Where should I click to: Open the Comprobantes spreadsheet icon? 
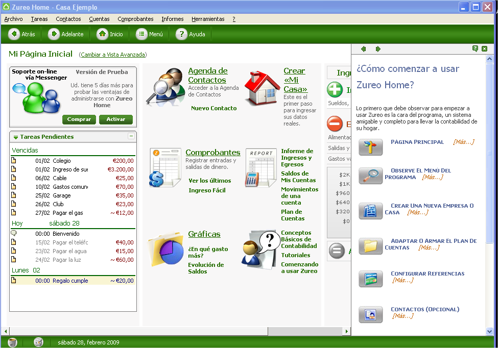[165, 167]
